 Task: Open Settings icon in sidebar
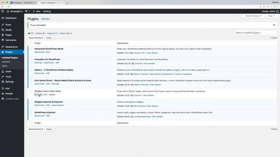coord(3,82)
